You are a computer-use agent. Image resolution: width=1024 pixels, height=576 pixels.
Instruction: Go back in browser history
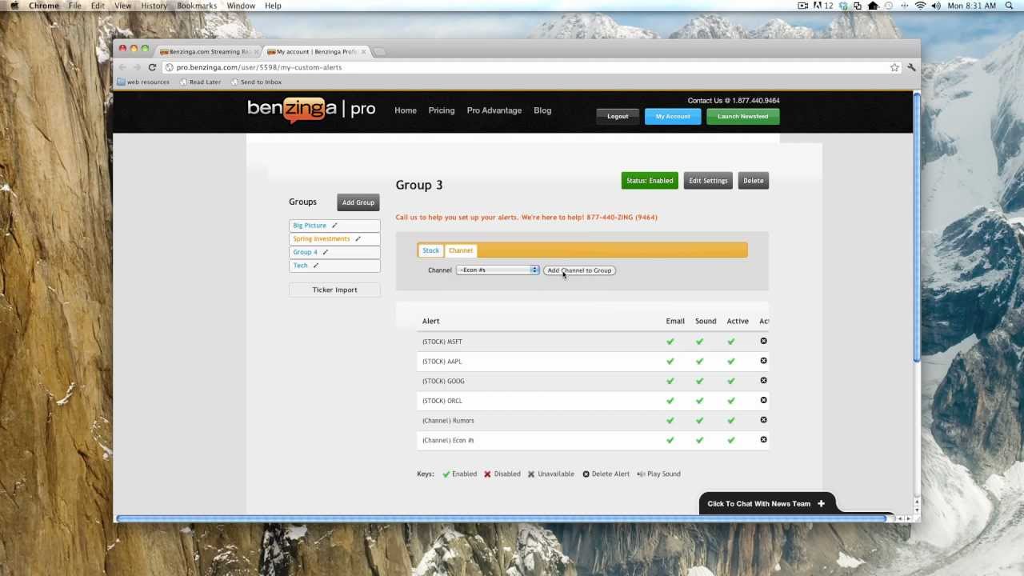coord(122,67)
